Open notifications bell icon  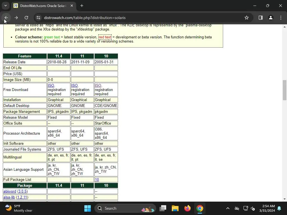[279, 208]
